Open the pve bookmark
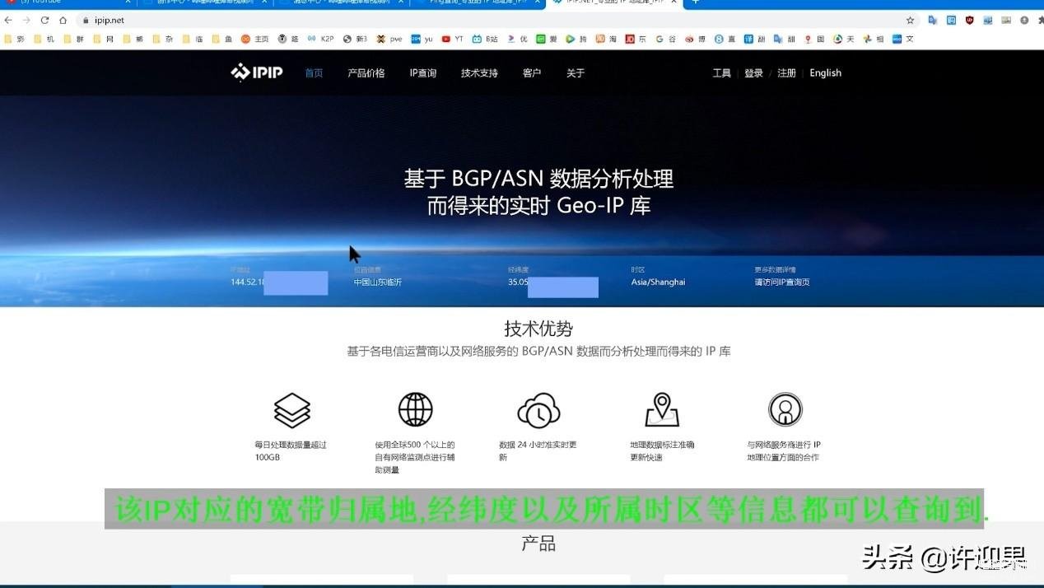Screen dimensions: 1044x588 tap(389, 39)
